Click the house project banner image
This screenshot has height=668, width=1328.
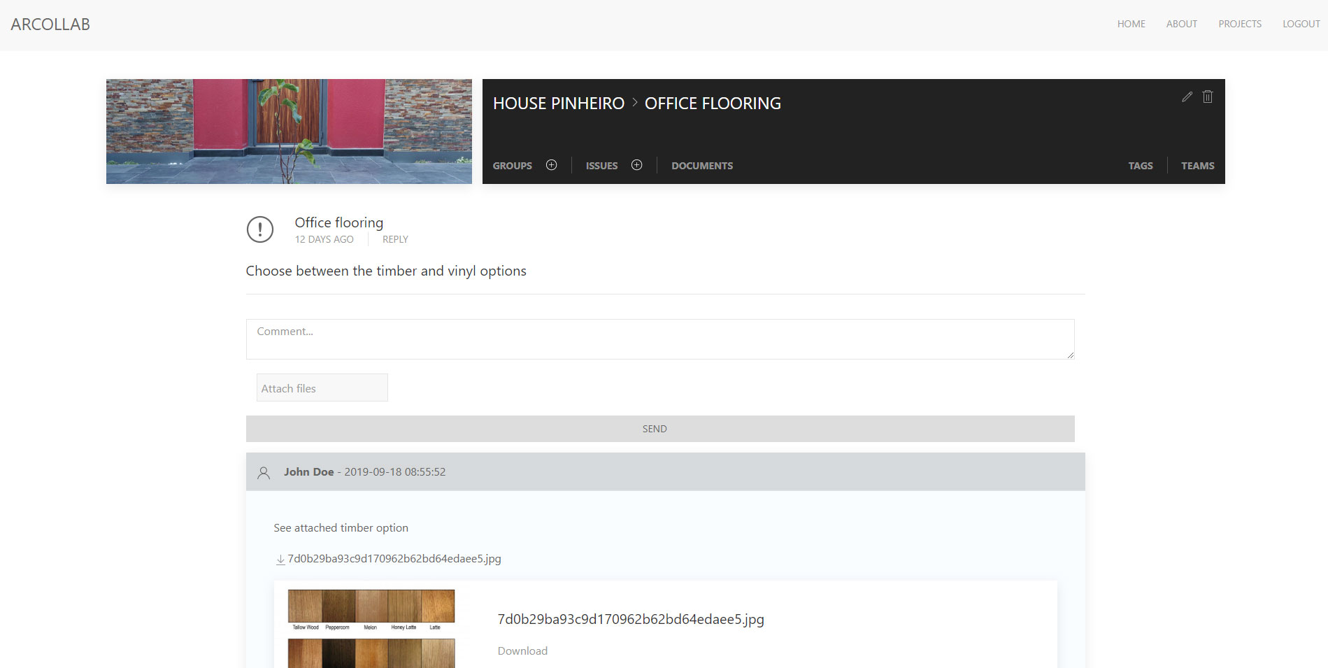(289, 132)
